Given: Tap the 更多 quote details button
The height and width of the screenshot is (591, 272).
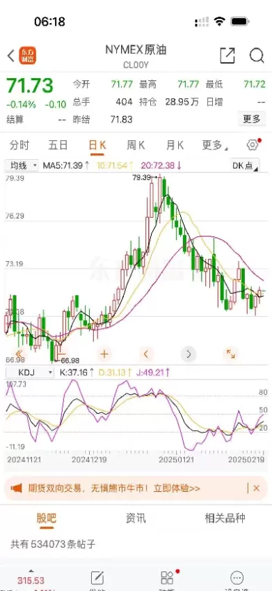Looking at the screenshot, I should pyautogui.click(x=252, y=119).
